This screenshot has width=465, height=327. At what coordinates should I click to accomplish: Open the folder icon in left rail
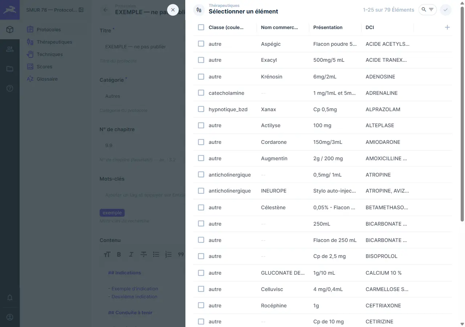pyautogui.click(x=10, y=69)
